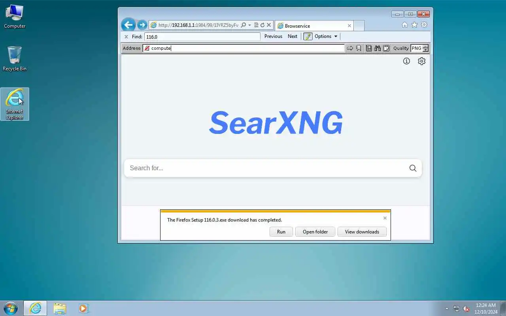Jump to Previous find match
The image size is (506, 316).
click(x=273, y=36)
